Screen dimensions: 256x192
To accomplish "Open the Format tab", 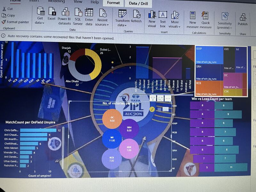I will coord(113,3).
